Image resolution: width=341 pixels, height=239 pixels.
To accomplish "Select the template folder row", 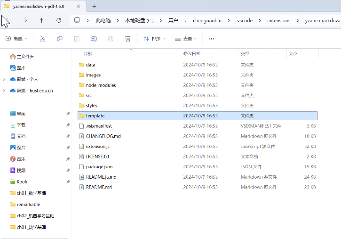I will (x=197, y=115).
